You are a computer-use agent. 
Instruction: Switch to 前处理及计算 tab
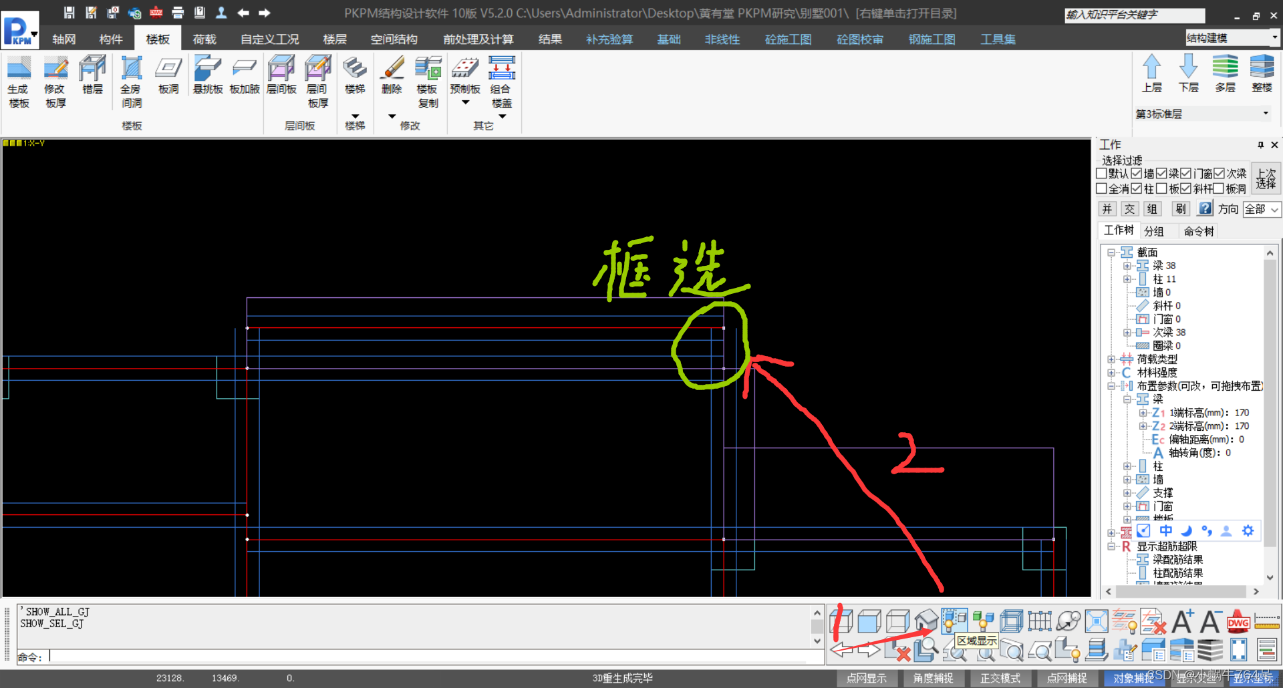(478, 39)
